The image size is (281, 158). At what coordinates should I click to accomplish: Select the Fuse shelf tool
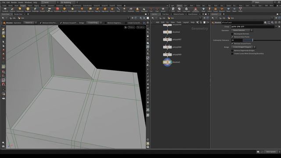(151, 10)
